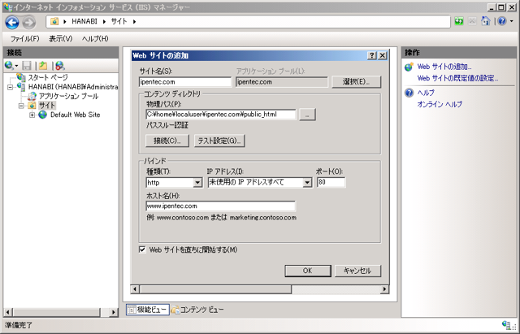
Task: Click HANABI in the address breadcrumb
Action: 84,22
